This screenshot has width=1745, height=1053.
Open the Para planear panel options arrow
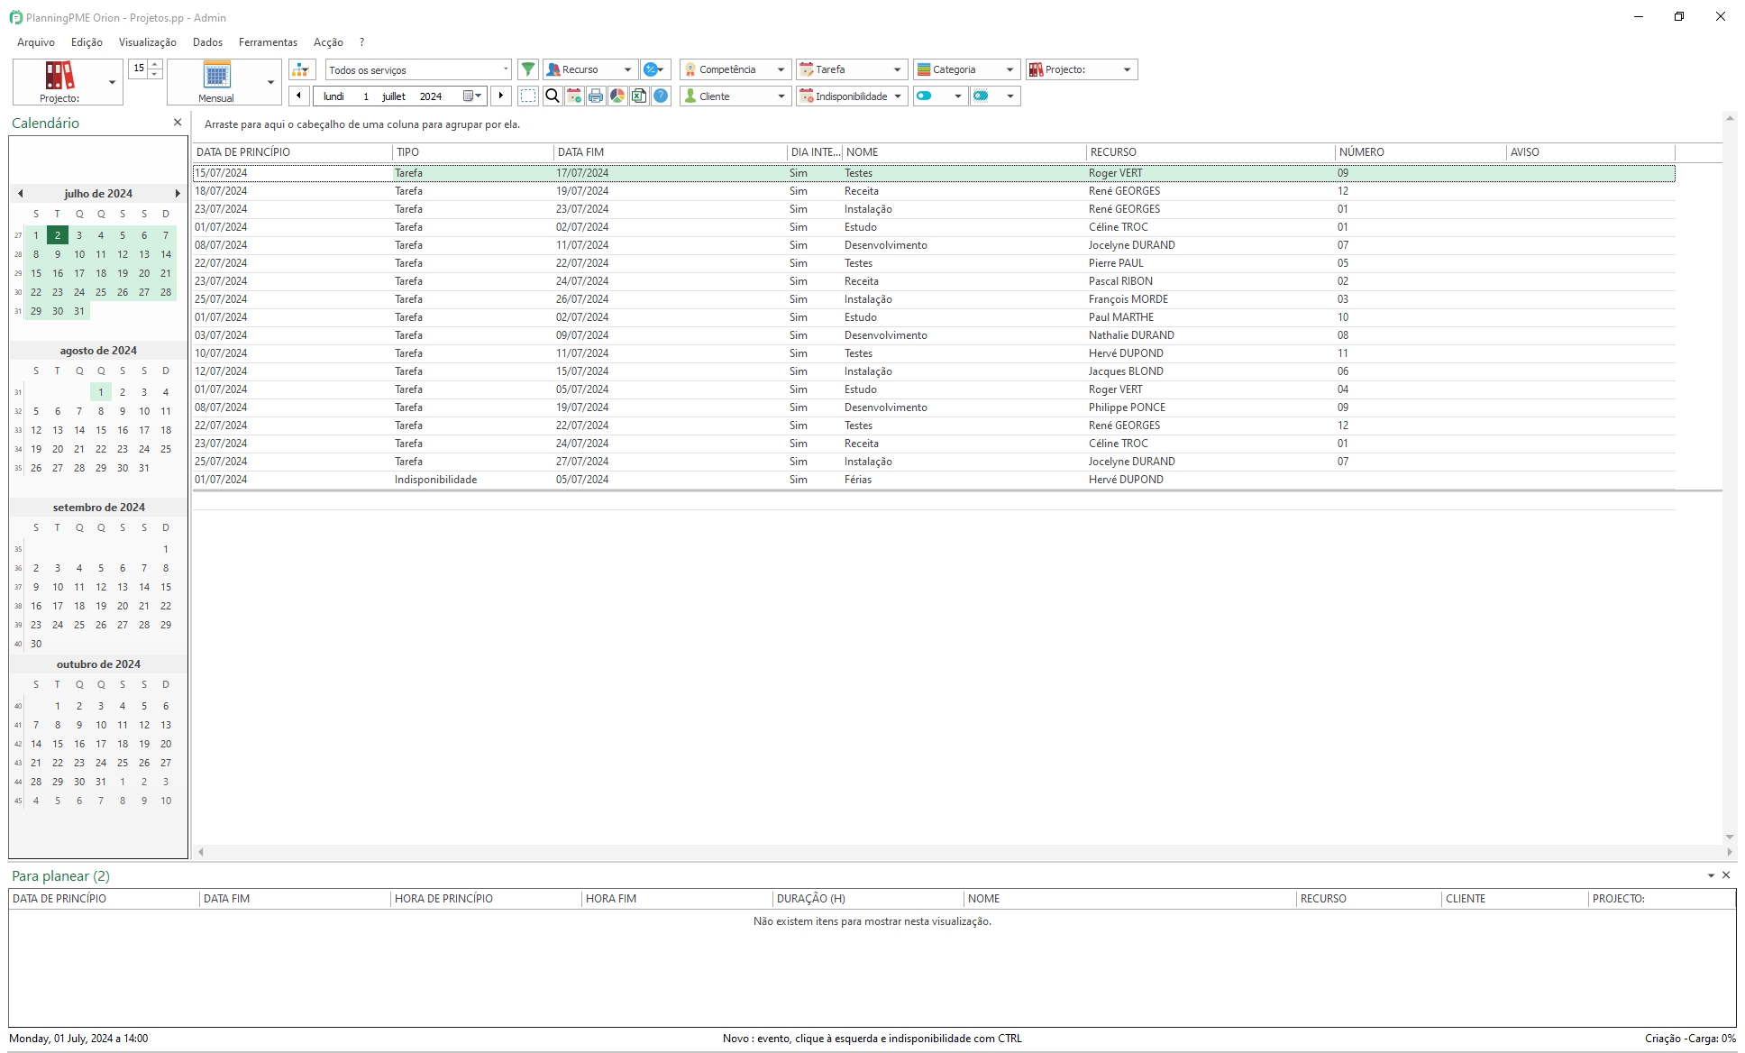click(x=1711, y=875)
